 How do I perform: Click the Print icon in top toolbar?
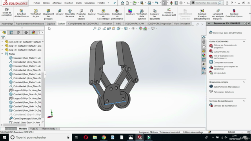click(149, 3)
